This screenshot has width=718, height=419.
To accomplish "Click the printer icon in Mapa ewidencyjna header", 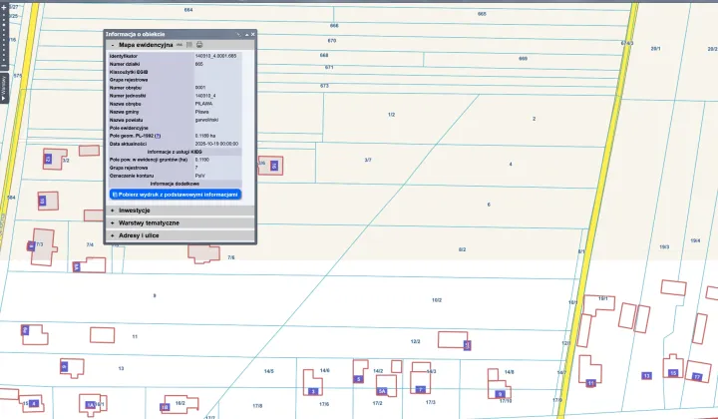I will pyautogui.click(x=199, y=45).
